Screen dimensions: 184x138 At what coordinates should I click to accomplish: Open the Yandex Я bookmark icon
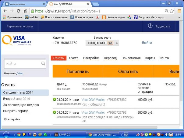point(97,17)
